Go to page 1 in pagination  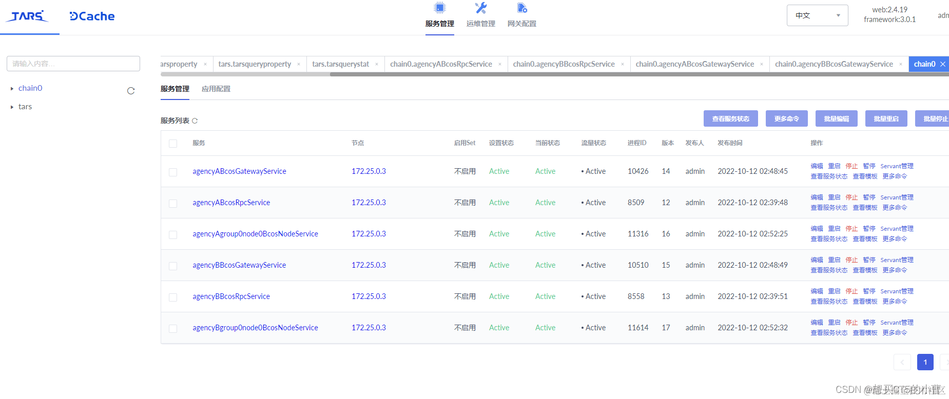[925, 362]
